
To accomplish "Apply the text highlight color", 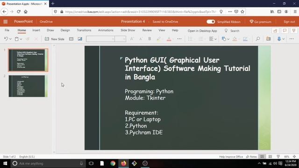I will coord(158,39).
